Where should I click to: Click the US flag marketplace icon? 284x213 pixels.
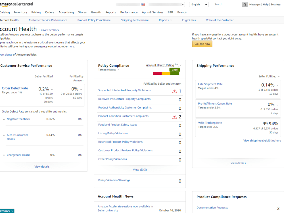coord(143,5)
